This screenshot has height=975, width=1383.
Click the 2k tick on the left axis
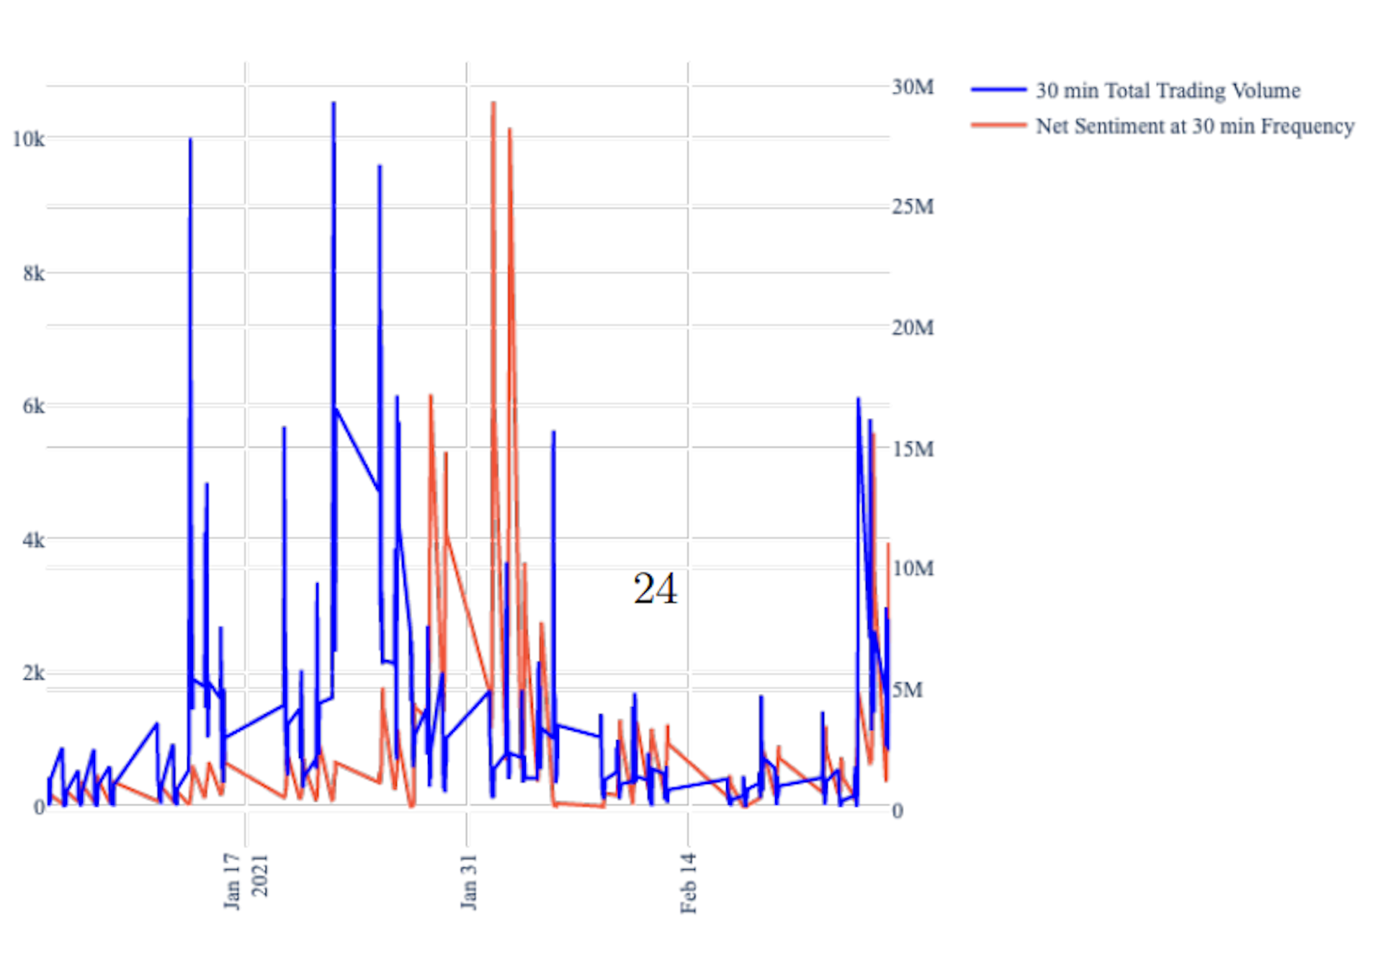33,673
